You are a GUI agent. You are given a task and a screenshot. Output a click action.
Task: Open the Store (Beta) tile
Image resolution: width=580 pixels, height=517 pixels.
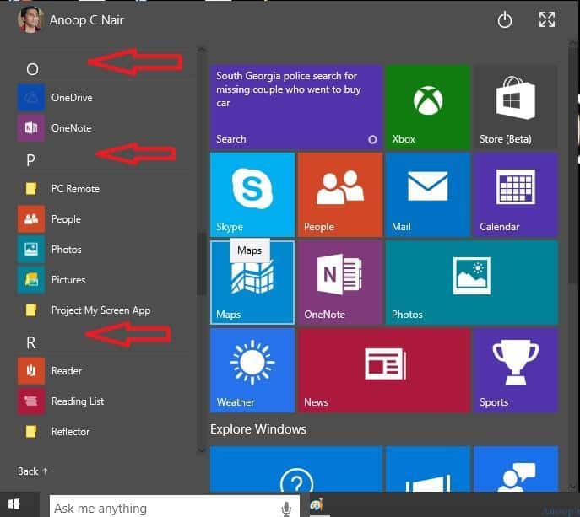click(515, 107)
